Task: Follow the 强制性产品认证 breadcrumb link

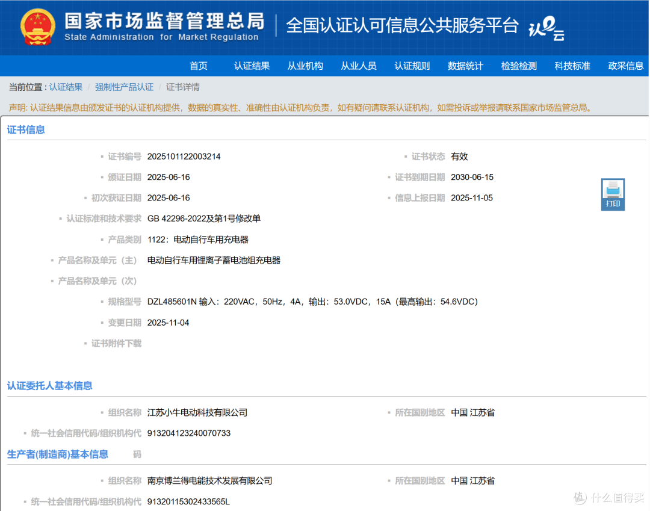Action: click(x=125, y=87)
